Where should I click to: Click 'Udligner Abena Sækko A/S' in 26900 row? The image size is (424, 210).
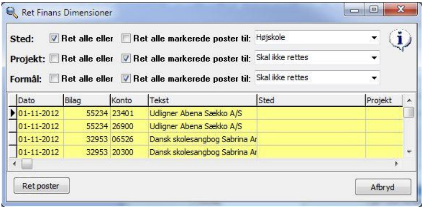[195, 126]
